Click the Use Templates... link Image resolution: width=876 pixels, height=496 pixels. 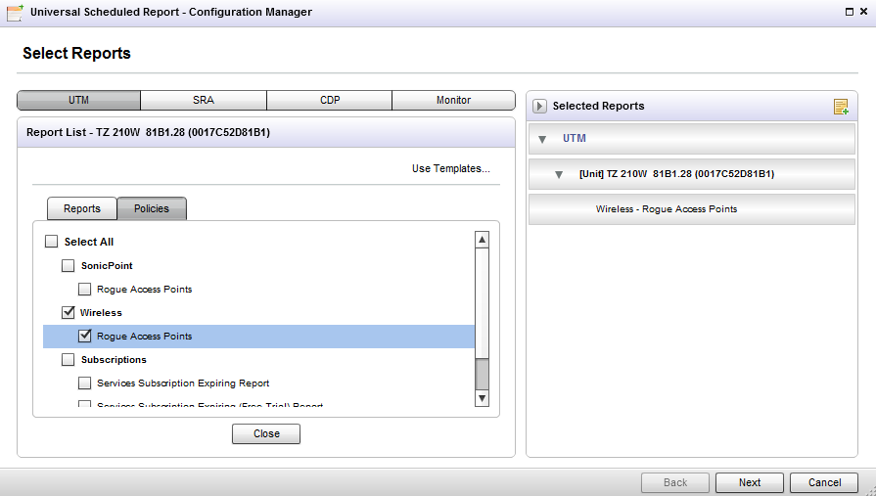pyautogui.click(x=451, y=168)
